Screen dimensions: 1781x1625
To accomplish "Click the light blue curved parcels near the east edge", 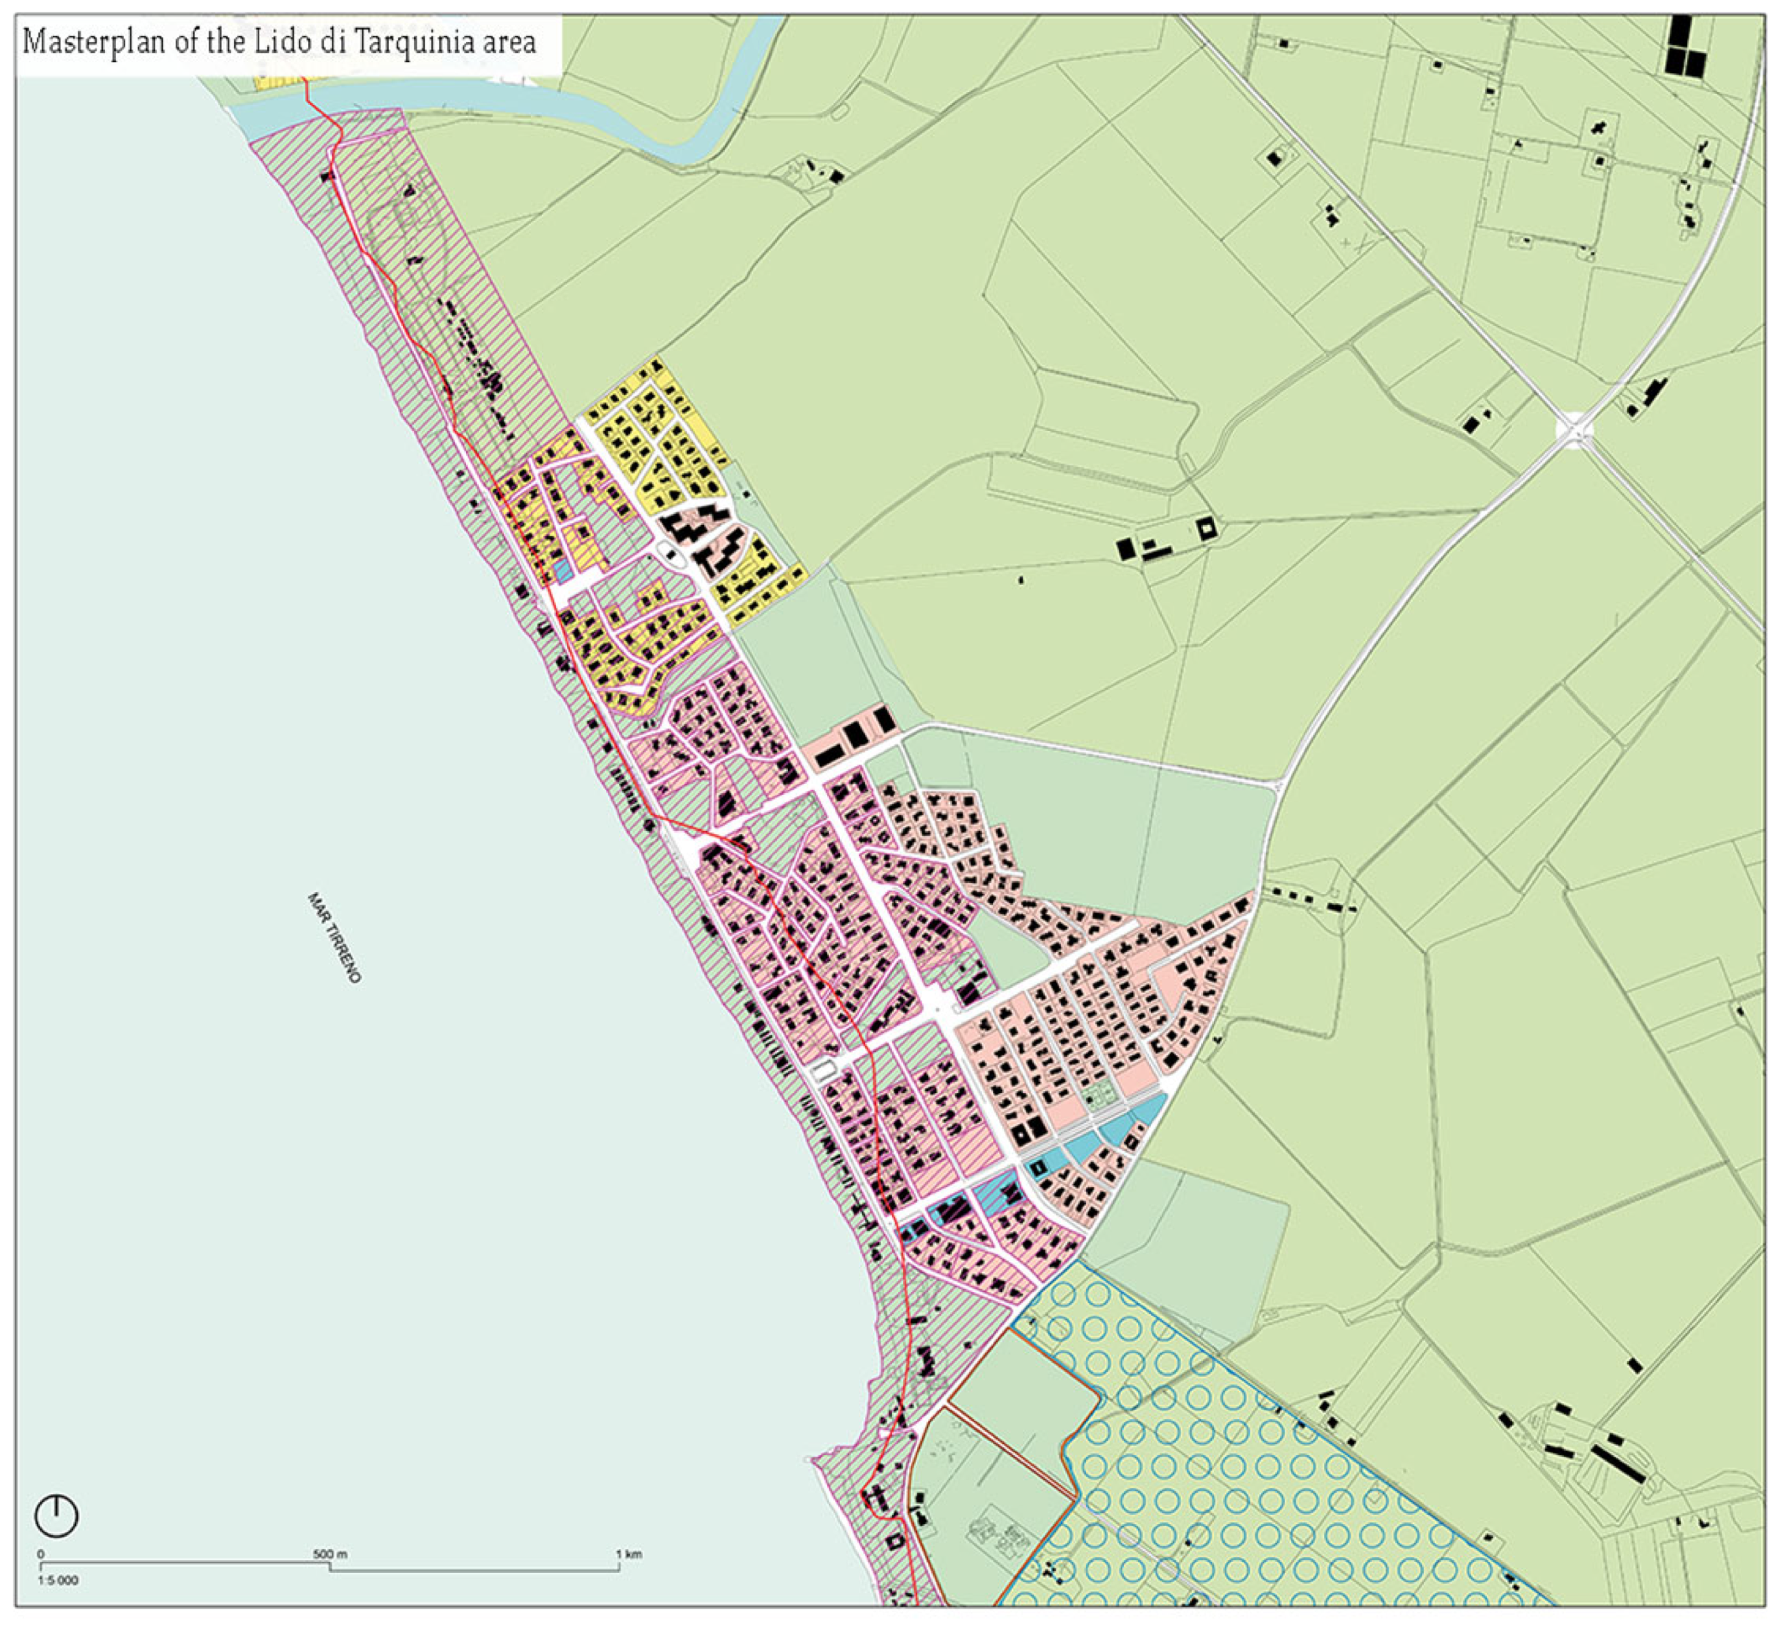I will point(1115,1128).
